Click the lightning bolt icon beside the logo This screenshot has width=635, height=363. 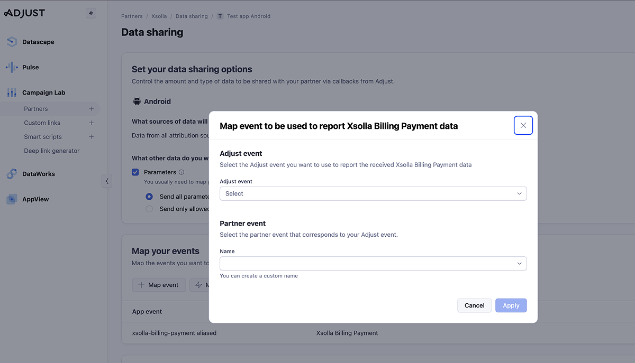pyautogui.click(x=91, y=14)
